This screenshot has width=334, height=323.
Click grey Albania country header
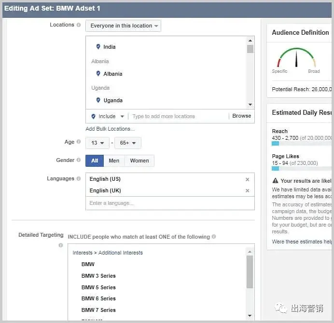pos(100,61)
